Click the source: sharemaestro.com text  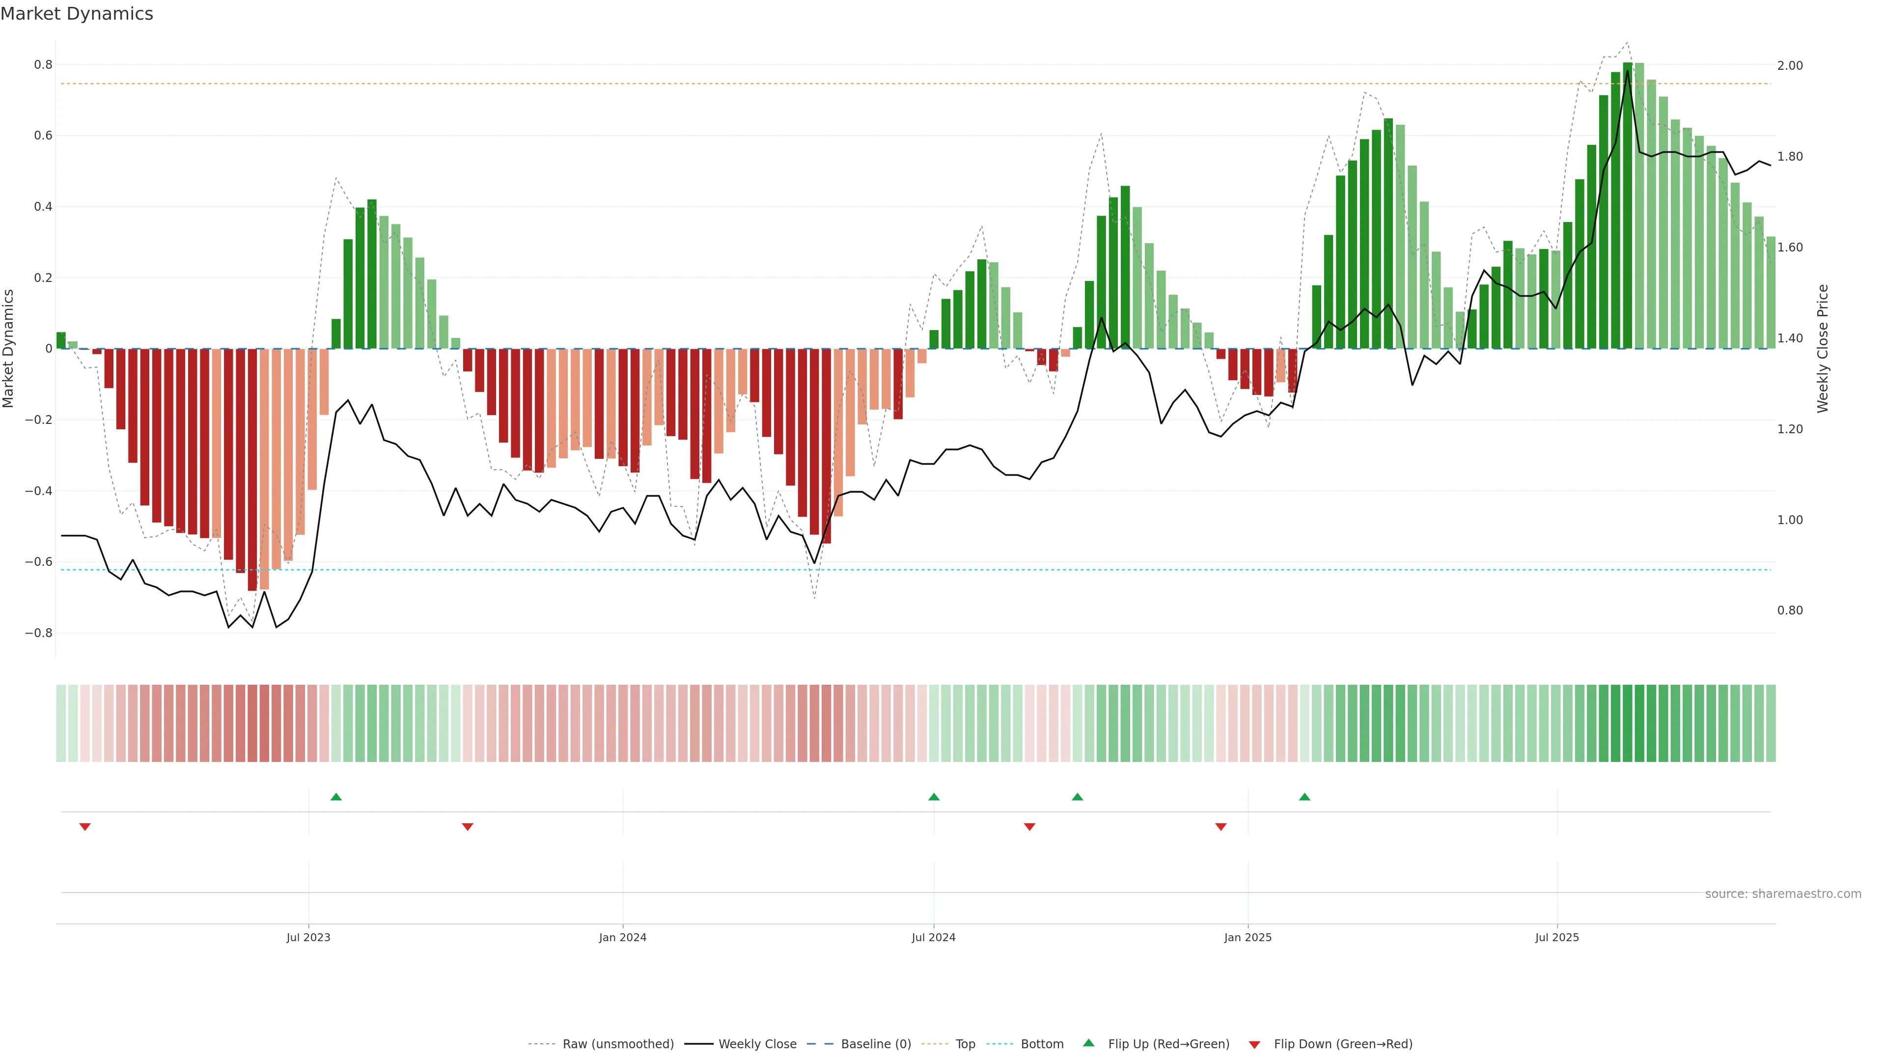[1783, 894]
